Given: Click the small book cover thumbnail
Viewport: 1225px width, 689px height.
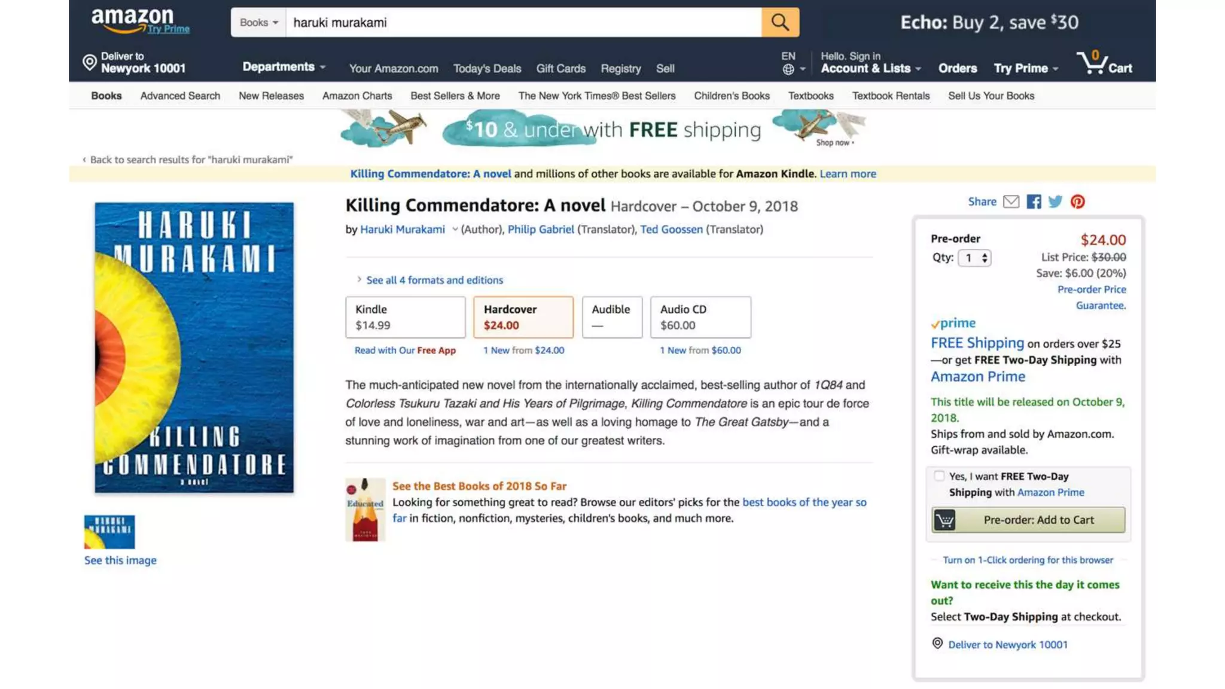Looking at the screenshot, I should [109, 532].
